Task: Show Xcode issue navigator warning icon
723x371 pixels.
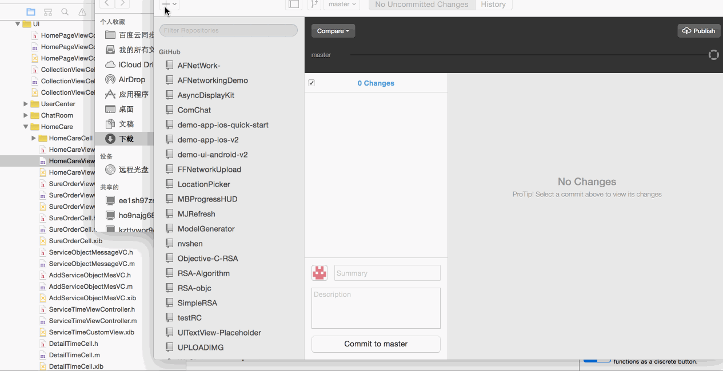Action: click(x=82, y=11)
